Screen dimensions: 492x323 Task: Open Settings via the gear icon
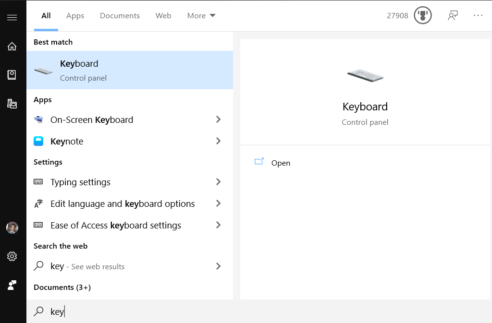(12, 256)
